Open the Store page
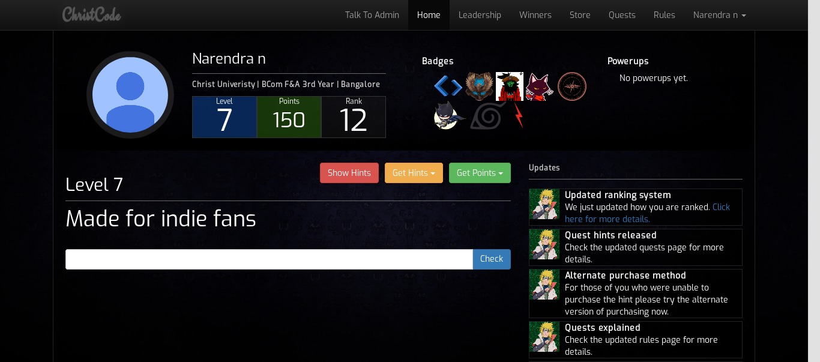Screen dimensions: 820x362 pos(580,15)
